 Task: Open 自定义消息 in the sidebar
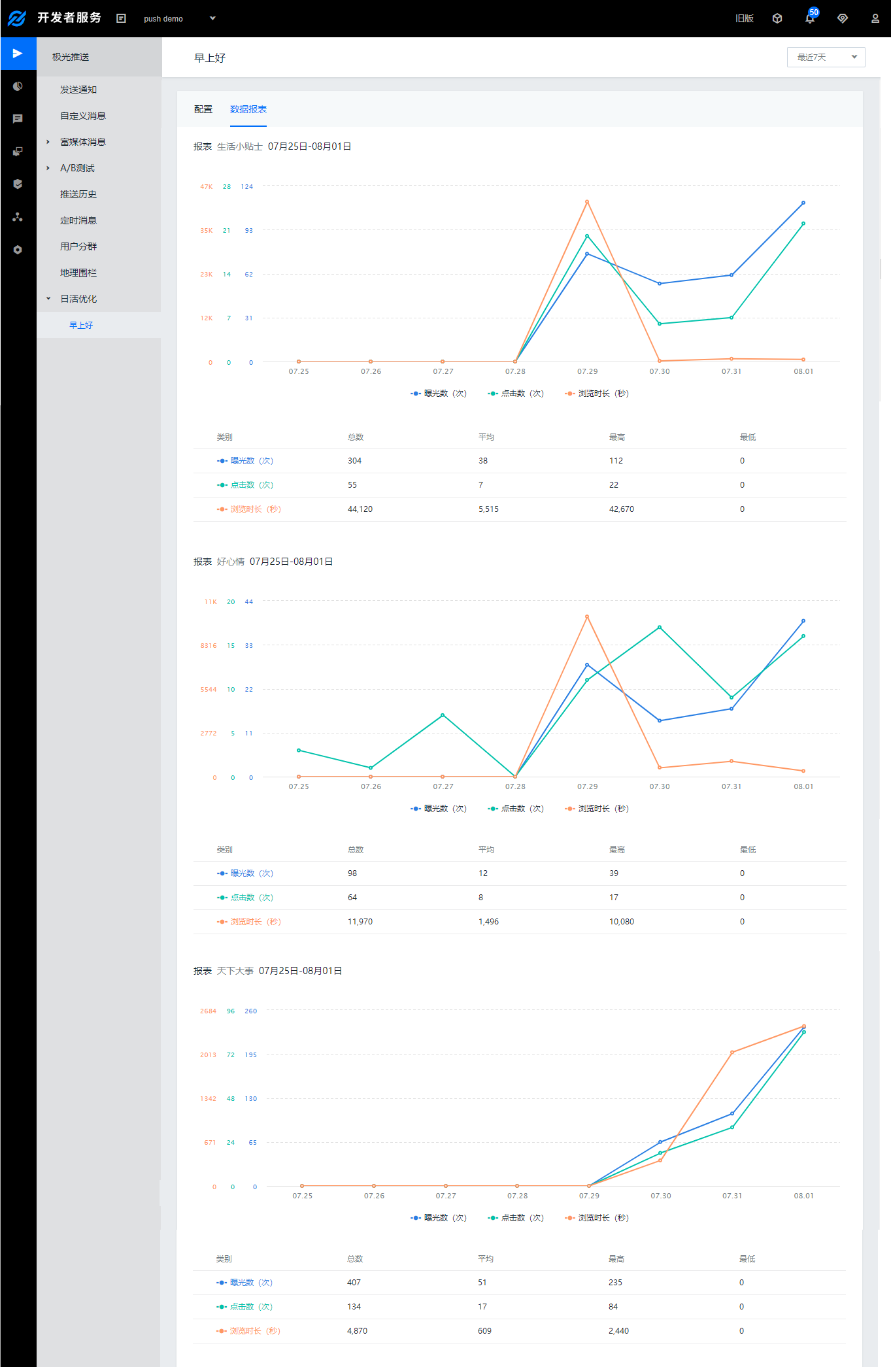click(83, 116)
